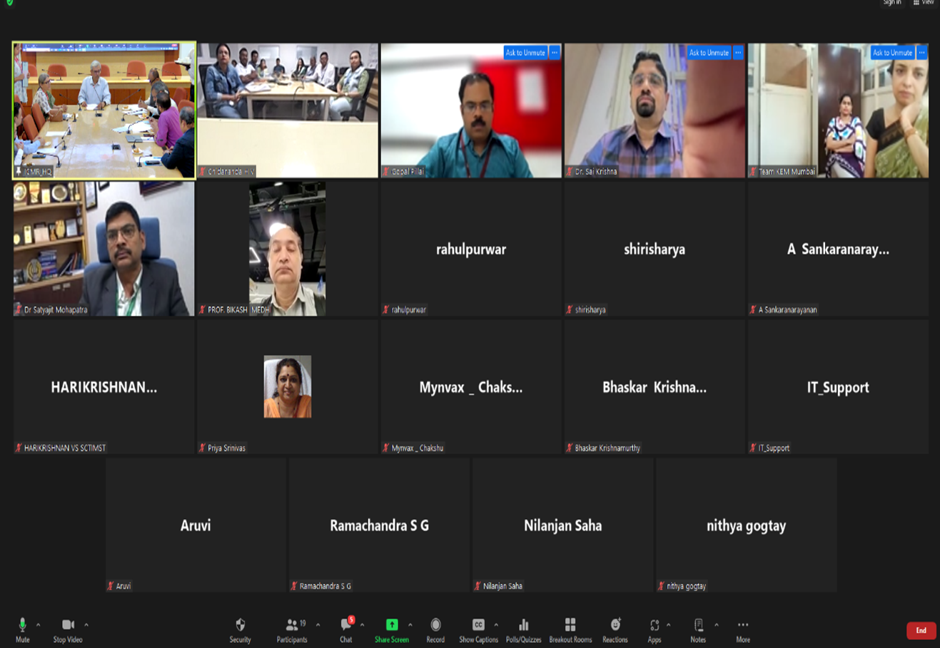Open more options on Team KEM Mumbai tile
The image size is (940, 648).
tap(921, 53)
